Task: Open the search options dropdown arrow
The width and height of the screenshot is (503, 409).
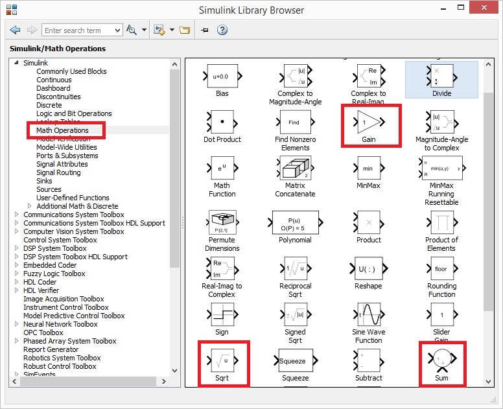Action: coord(144,30)
